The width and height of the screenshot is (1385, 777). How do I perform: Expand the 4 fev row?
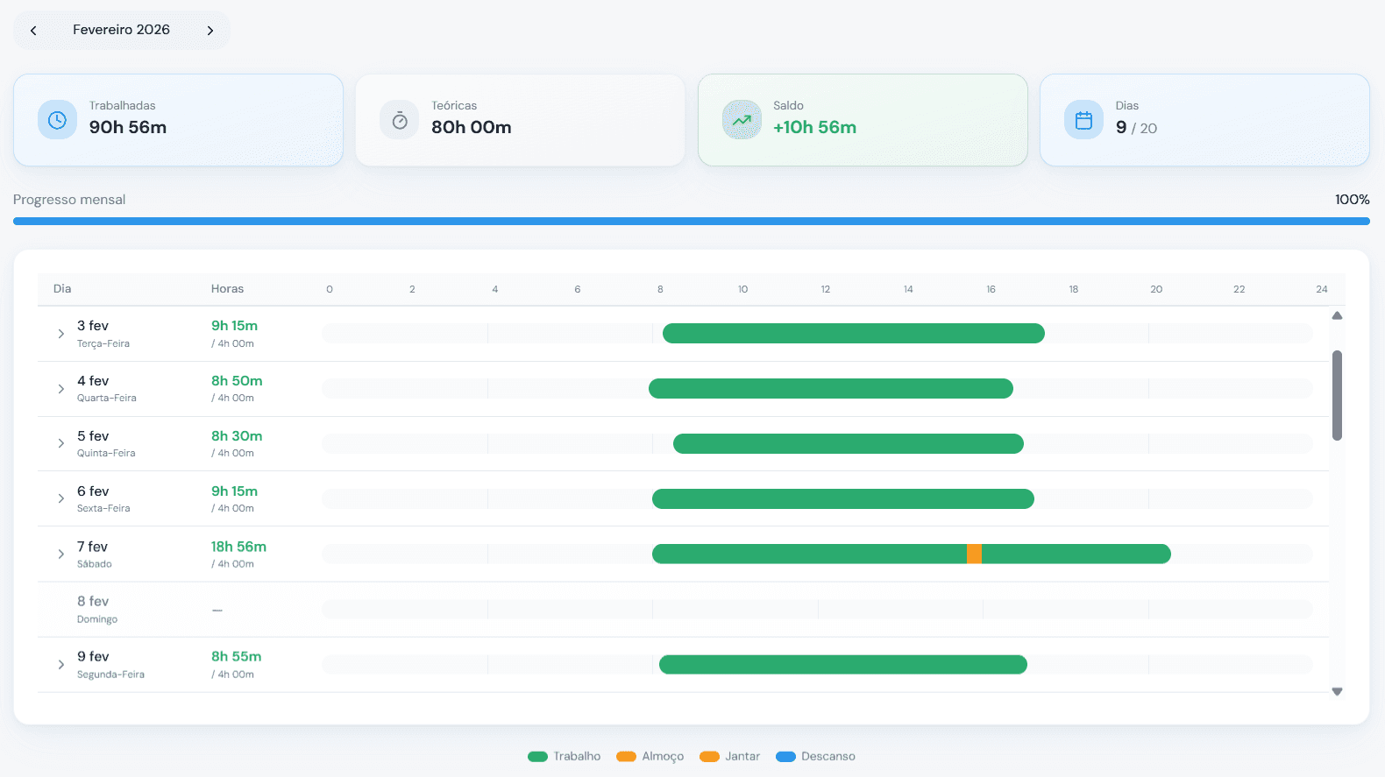click(60, 389)
